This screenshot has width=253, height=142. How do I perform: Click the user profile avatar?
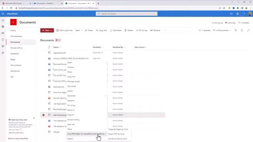(250, 14)
